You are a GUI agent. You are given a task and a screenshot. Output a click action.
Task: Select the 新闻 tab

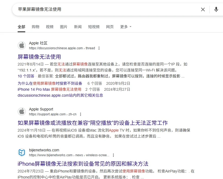point(78,27)
